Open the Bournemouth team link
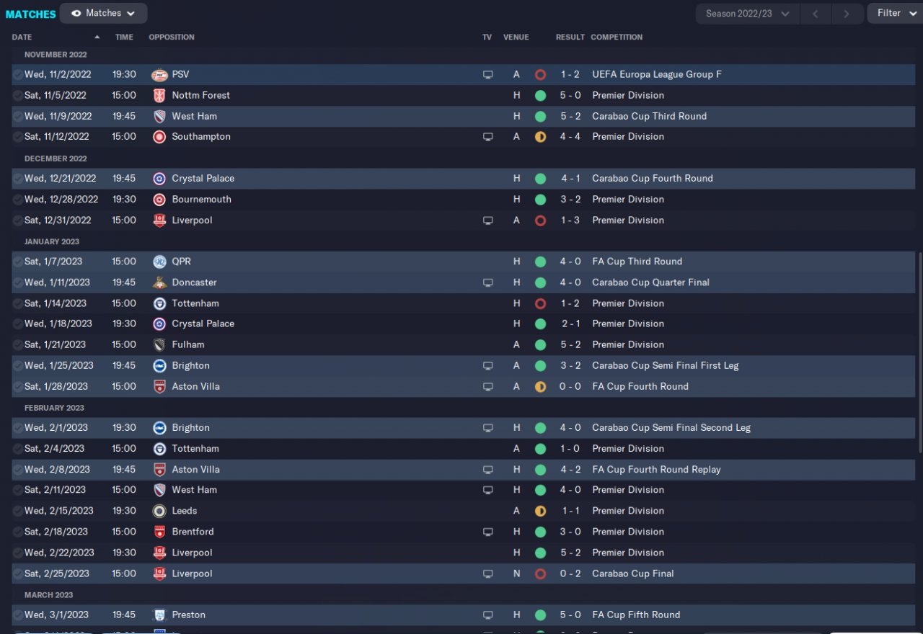This screenshot has width=923, height=634. (x=201, y=200)
